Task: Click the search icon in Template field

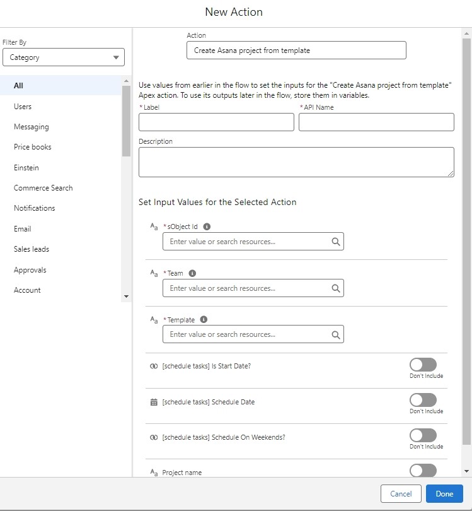Action: coord(336,335)
